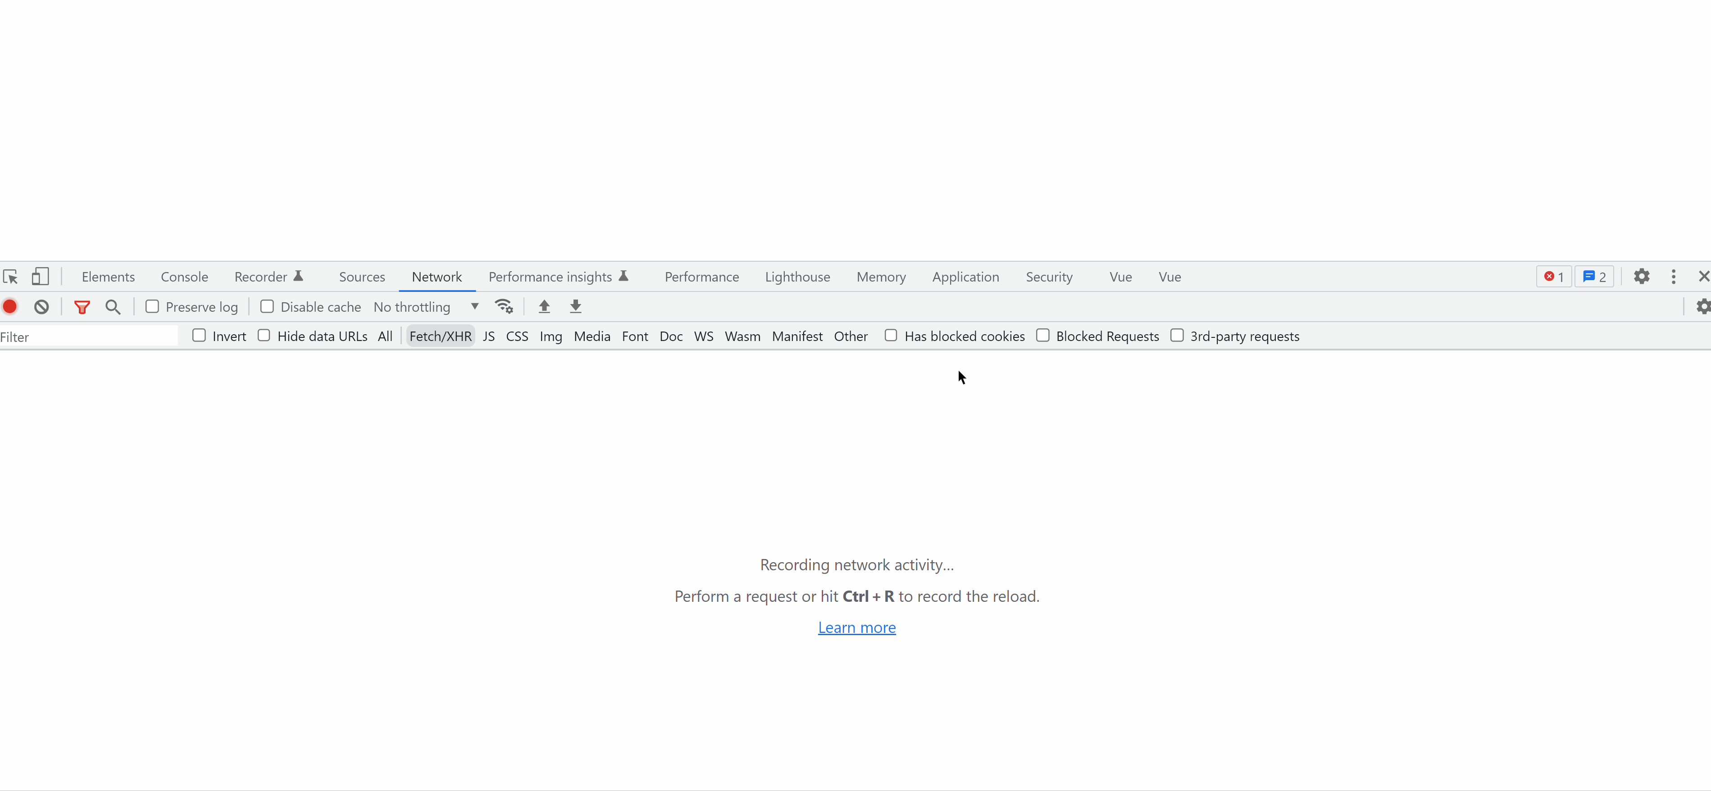Open the three-dot DevTools menu
This screenshot has width=1711, height=791.
point(1673,276)
